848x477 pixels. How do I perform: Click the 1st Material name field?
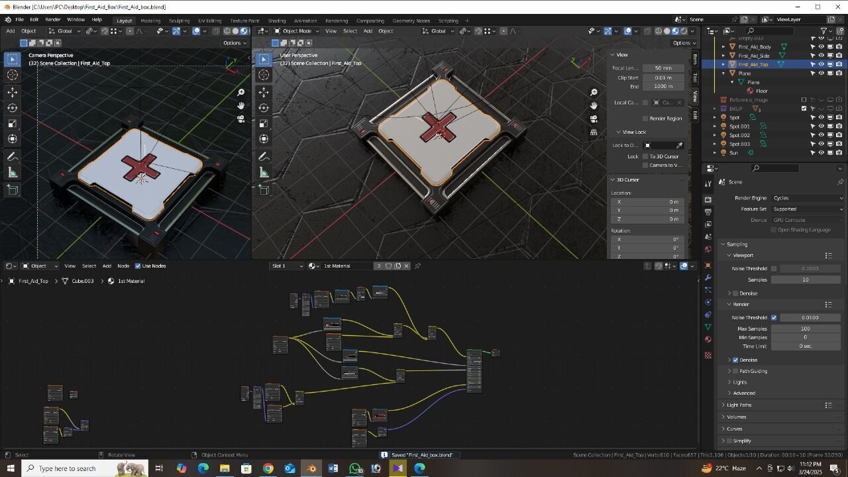pos(347,266)
